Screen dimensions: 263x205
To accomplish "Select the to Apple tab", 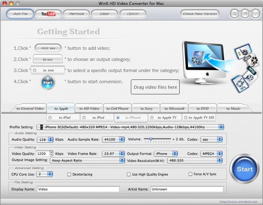I will point(61,108).
